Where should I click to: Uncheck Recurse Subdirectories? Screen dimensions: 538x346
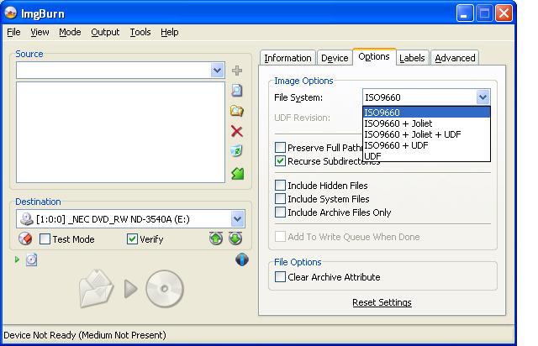coord(280,161)
